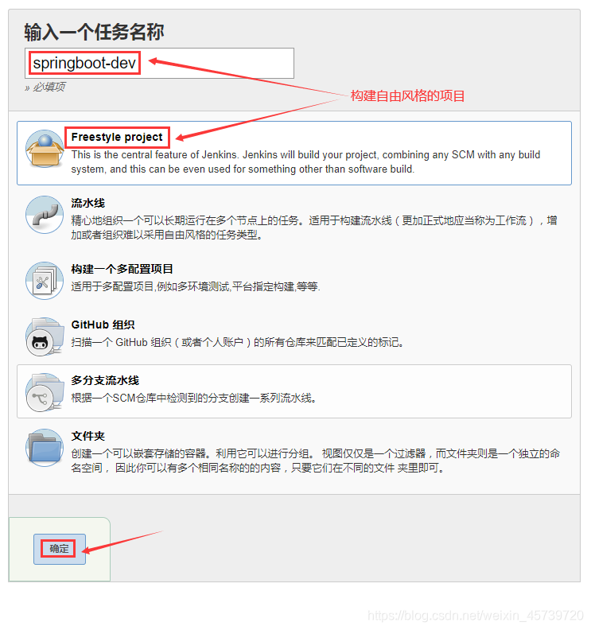This screenshot has height=630, width=591.
Task: Click the task name input field
Action: click(159, 63)
